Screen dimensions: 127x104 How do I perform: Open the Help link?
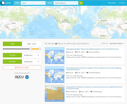tap(122, 3)
